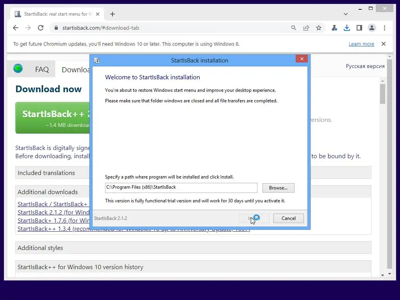400x300 pixels.
Task: Switch to the FAQ tab
Action: point(42,70)
